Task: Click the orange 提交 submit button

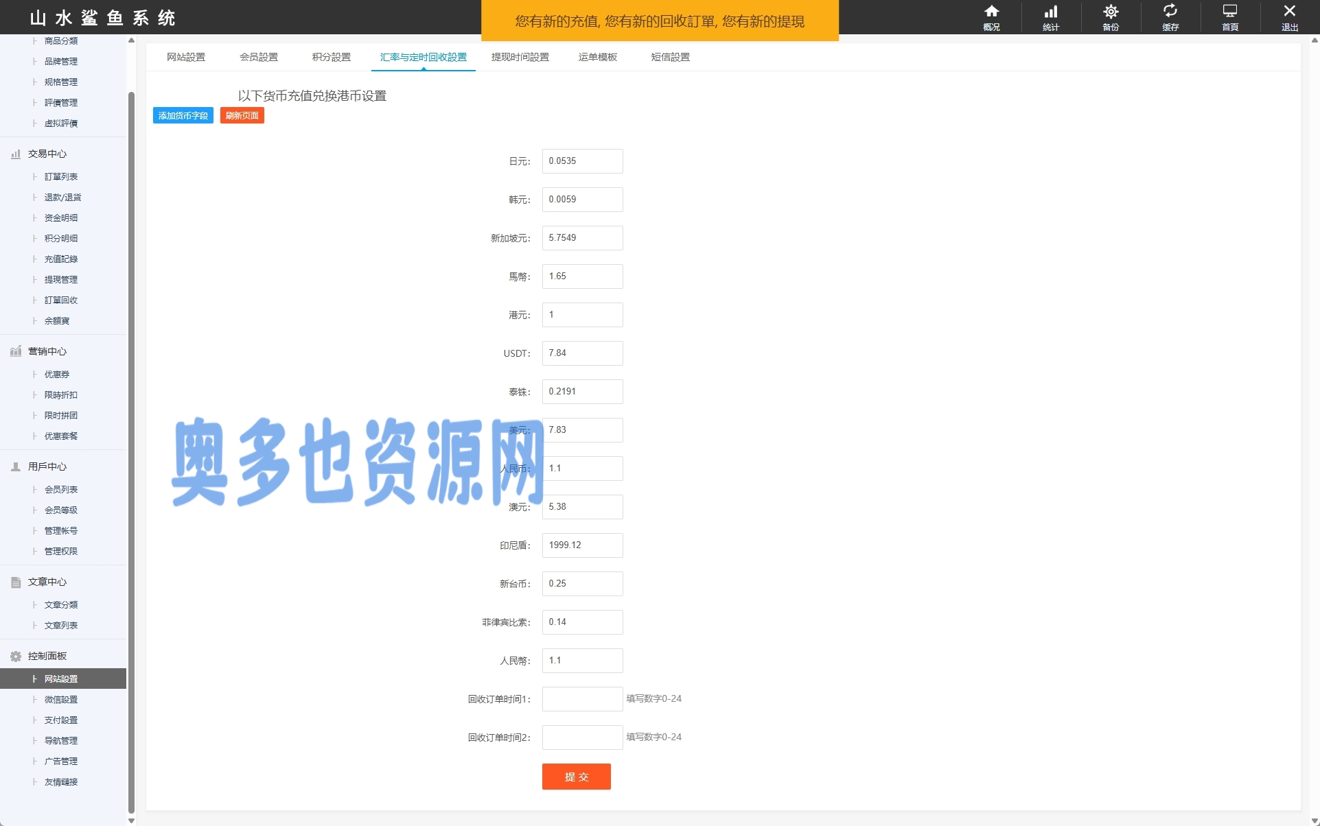Action: (x=576, y=777)
